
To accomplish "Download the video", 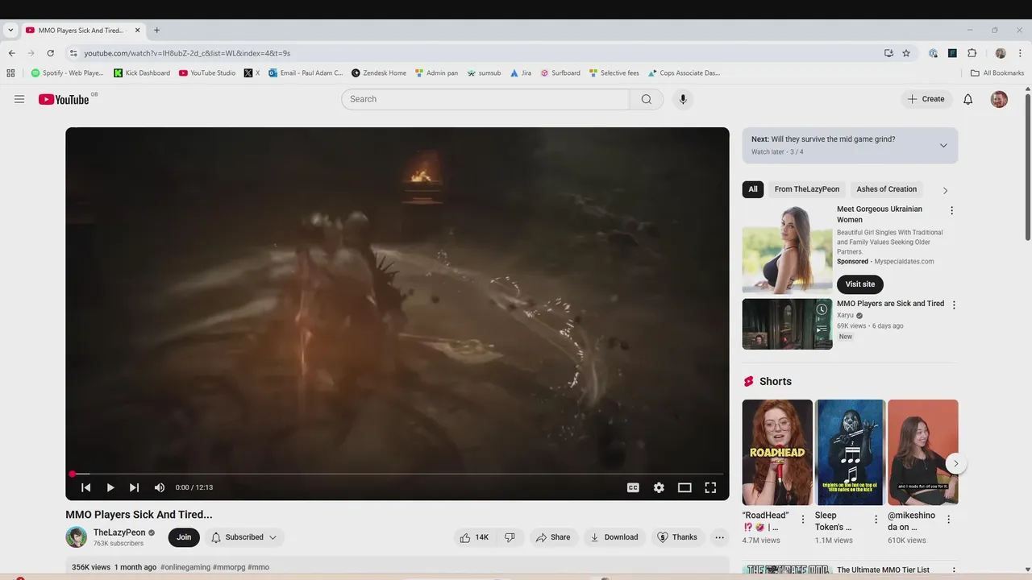I will (614, 537).
